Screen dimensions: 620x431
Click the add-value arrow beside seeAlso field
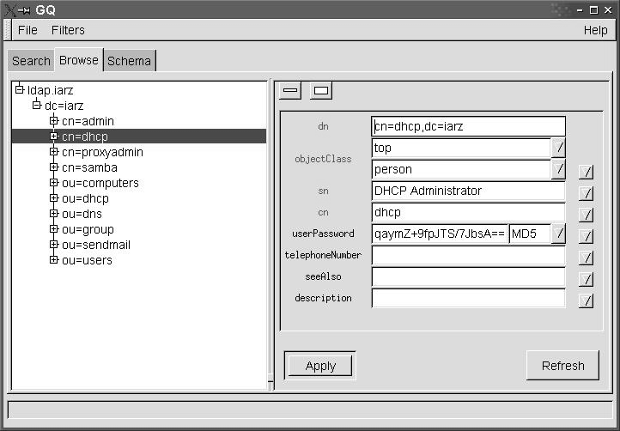586,279
